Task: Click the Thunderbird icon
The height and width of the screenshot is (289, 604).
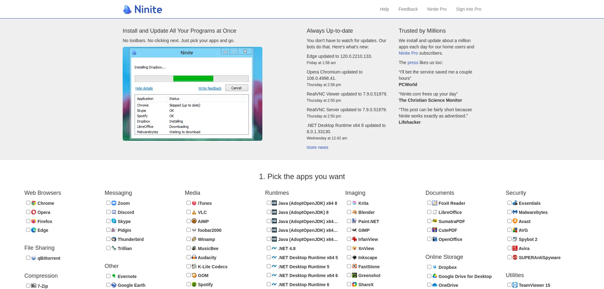Action: 114,239
